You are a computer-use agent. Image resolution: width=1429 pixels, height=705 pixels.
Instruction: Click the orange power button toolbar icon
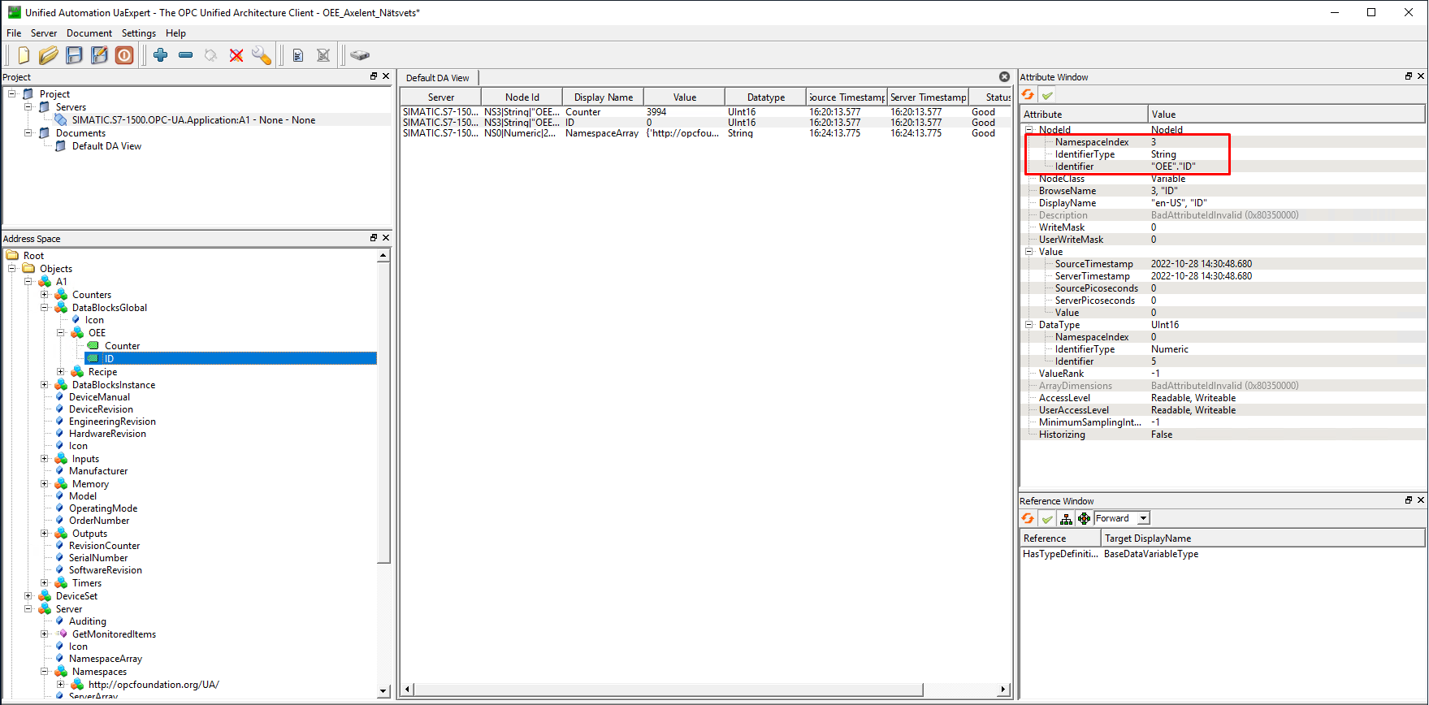pos(124,55)
